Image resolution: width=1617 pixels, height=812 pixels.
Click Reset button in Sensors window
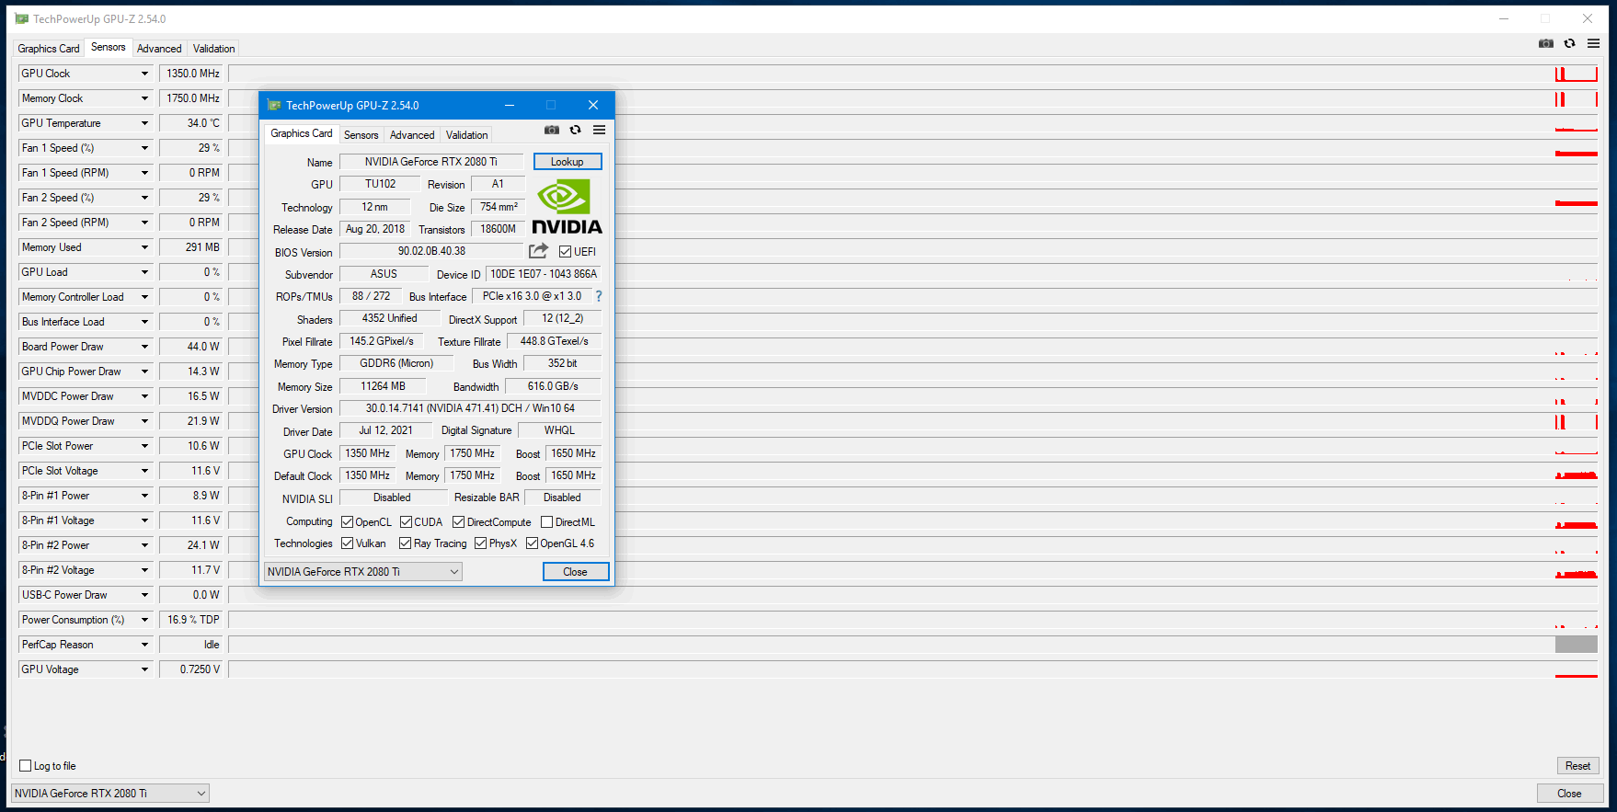coord(1578,765)
